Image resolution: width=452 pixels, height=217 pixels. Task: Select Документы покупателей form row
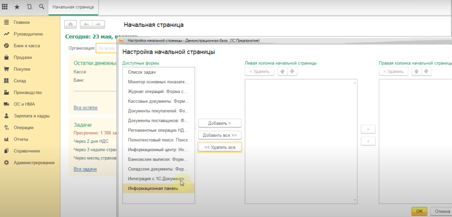(x=159, y=111)
